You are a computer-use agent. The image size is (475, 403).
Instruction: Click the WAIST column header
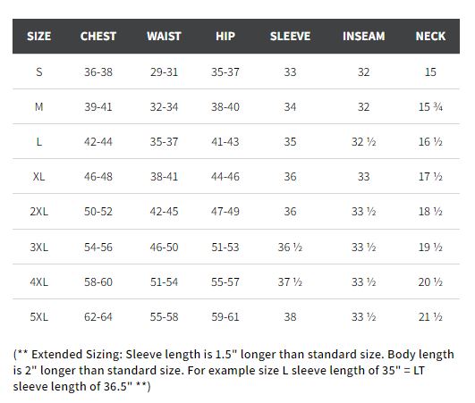click(x=164, y=37)
